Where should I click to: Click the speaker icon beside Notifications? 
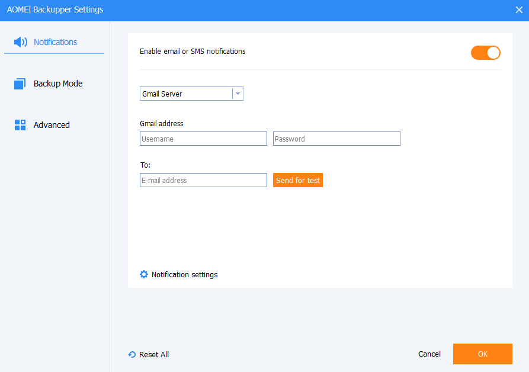pos(20,42)
